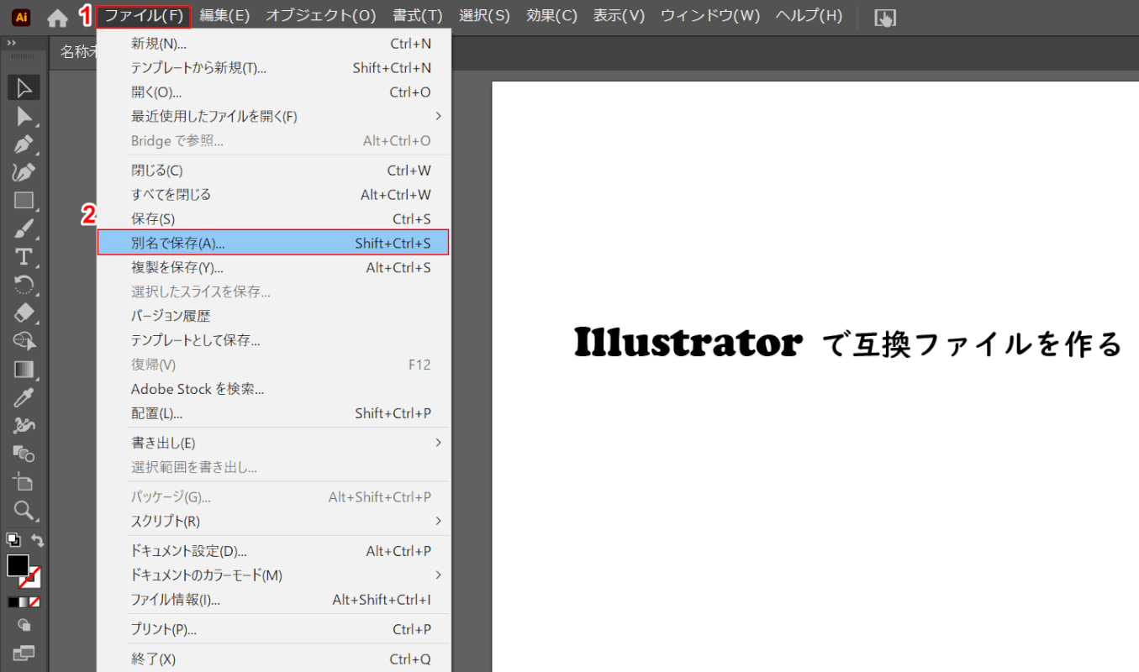Click the touch workspace icon in menu bar
The width and height of the screenshot is (1139, 672).
[x=885, y=17]
